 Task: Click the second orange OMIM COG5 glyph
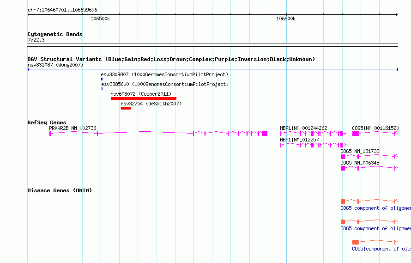click(x=369, y=222)
